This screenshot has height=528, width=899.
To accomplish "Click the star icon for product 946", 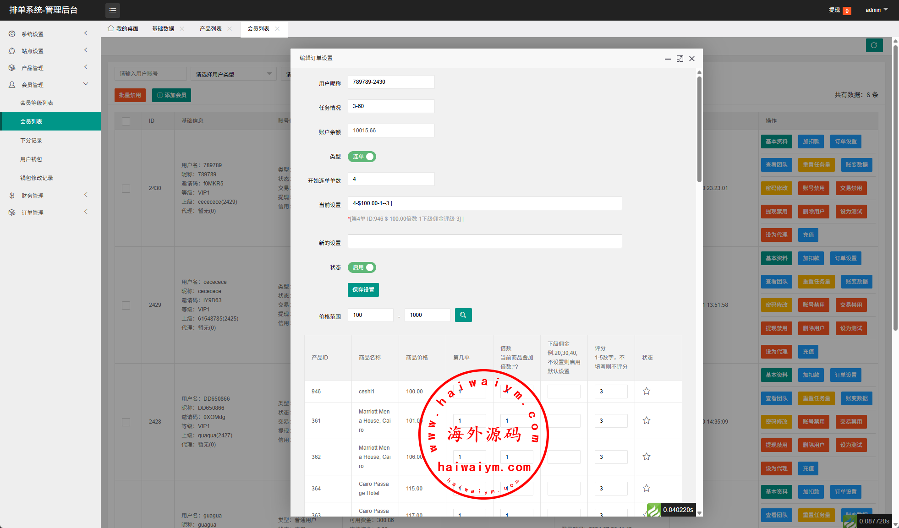I will tap(646, 391).
